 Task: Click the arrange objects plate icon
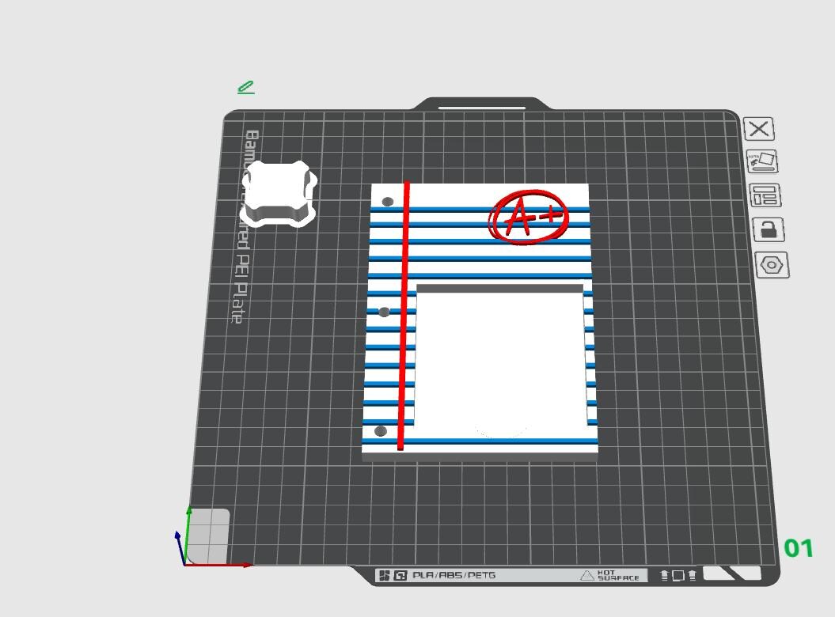765,195
